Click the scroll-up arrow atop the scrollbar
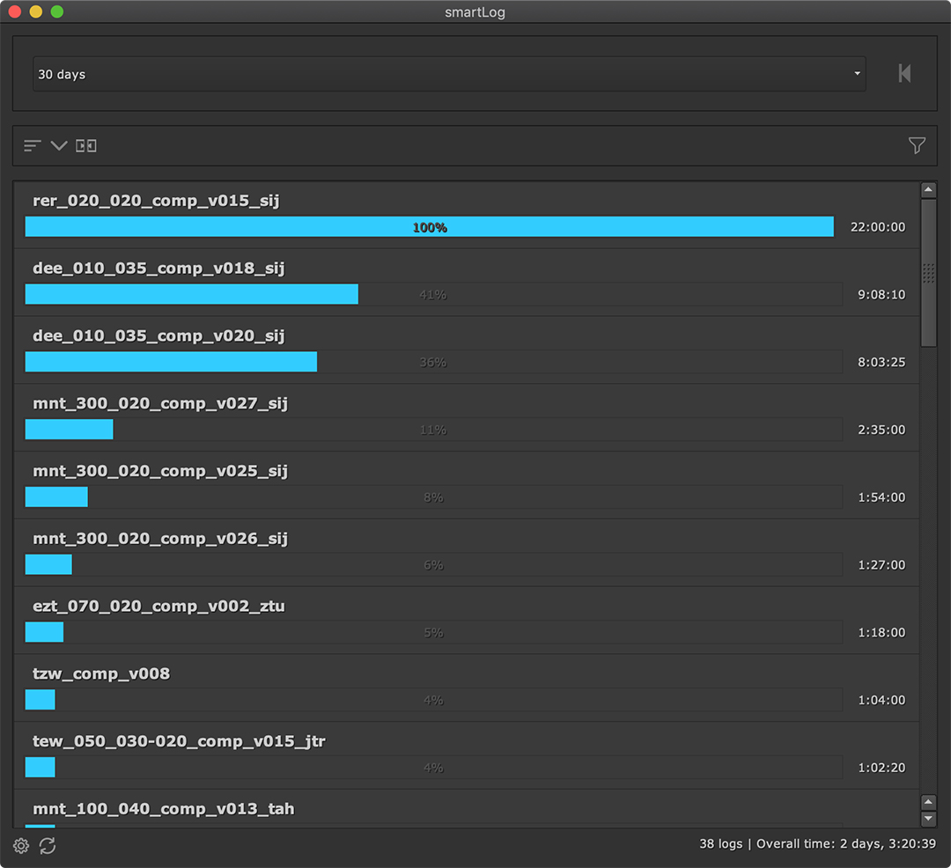The width and height of the screenshot is (951, 868). [928, 190]
